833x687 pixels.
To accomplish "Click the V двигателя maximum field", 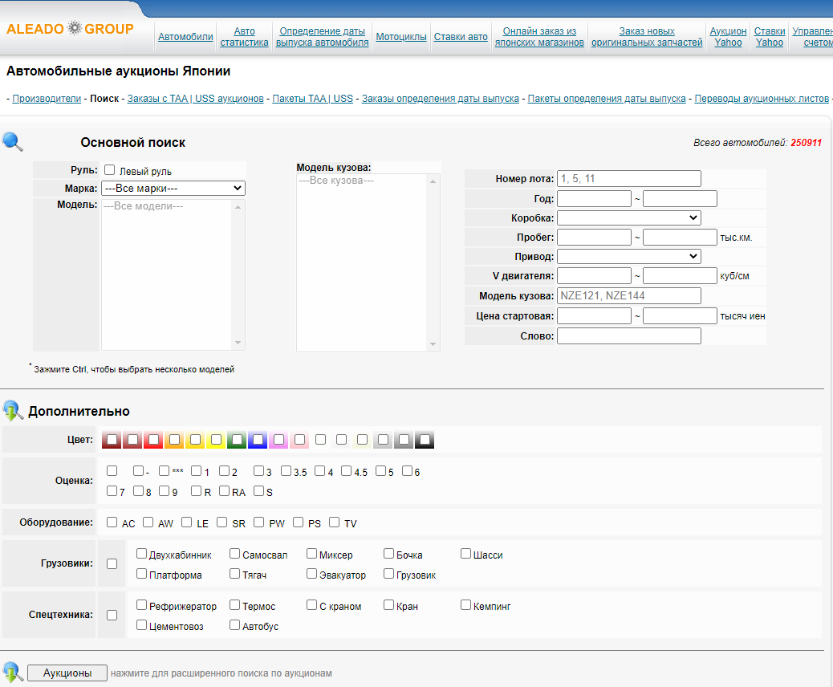I will pos(680,276).
